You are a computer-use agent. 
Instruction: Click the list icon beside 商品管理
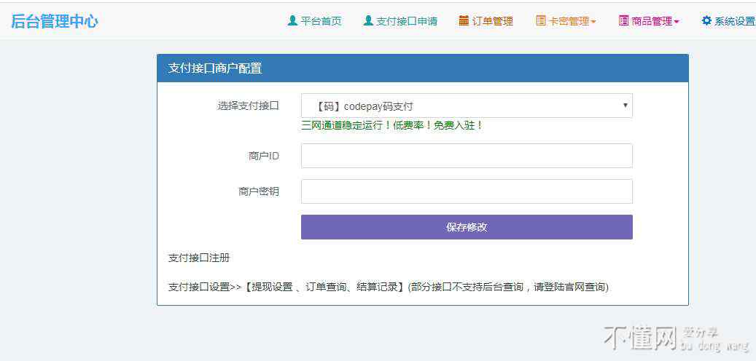click(x=623, y=21)
